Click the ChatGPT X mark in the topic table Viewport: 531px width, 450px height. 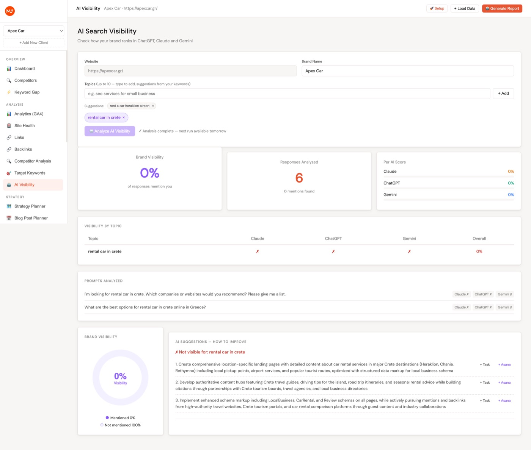point(333,252)
